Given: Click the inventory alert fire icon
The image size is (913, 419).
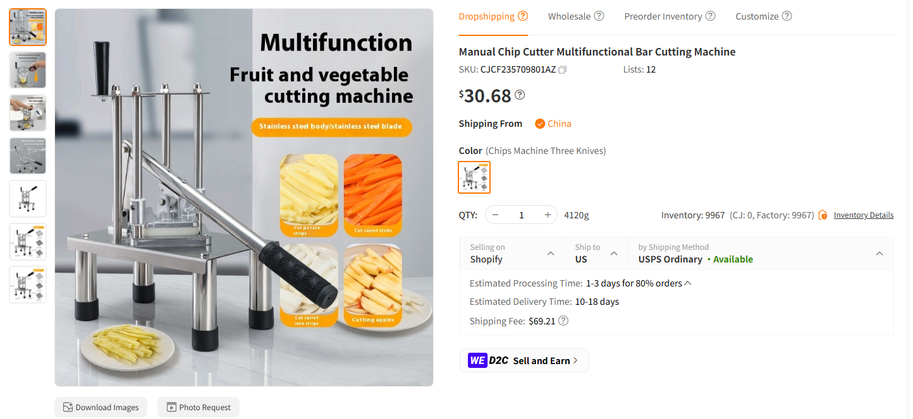Looking at the screenshot, I should click(823, 215).
